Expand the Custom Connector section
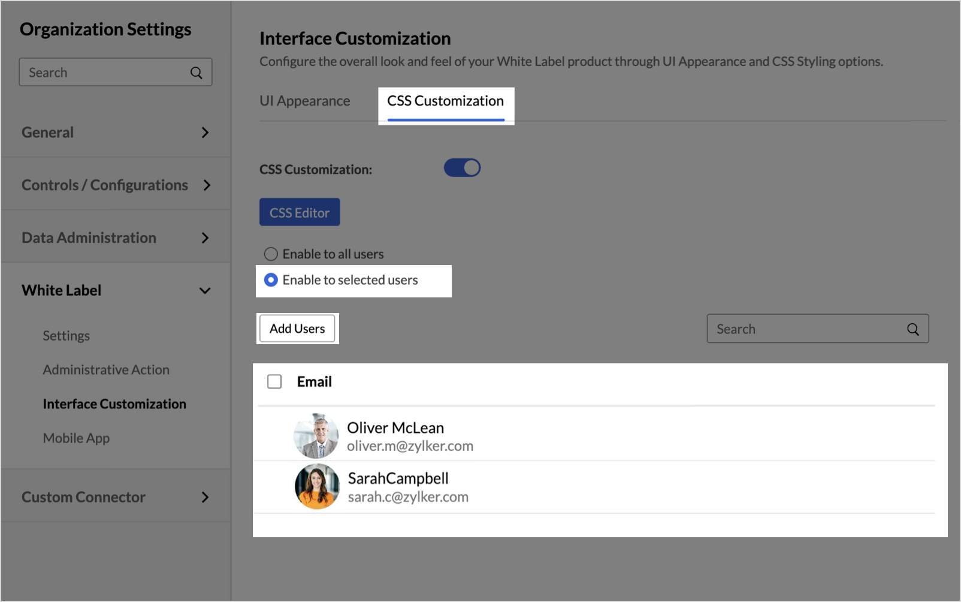961x602 pixels. coord(205,497)
